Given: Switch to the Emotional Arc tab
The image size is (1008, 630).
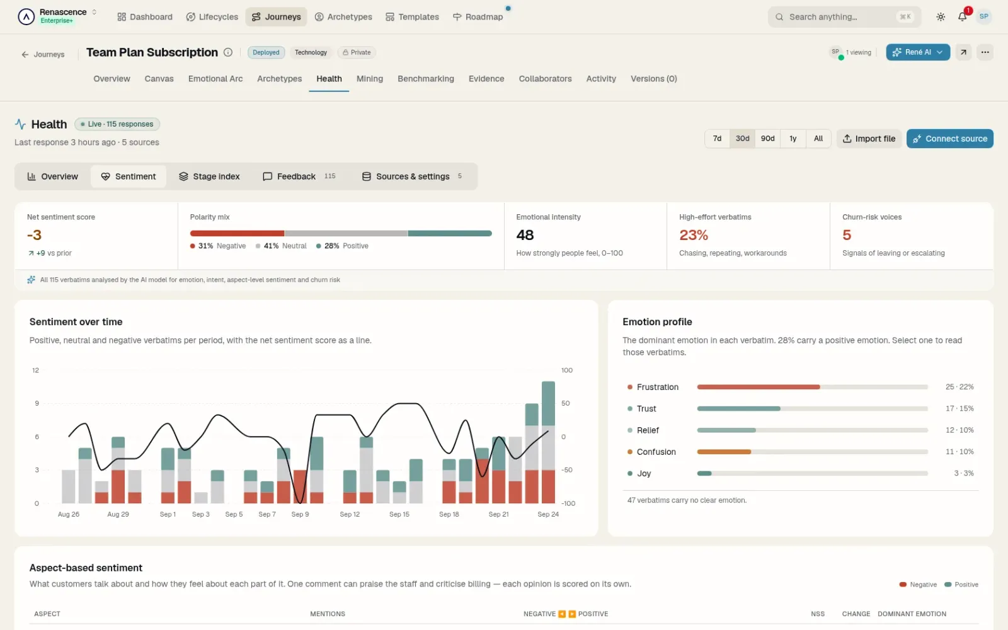Looking at the screenshot, I should 215,79.
